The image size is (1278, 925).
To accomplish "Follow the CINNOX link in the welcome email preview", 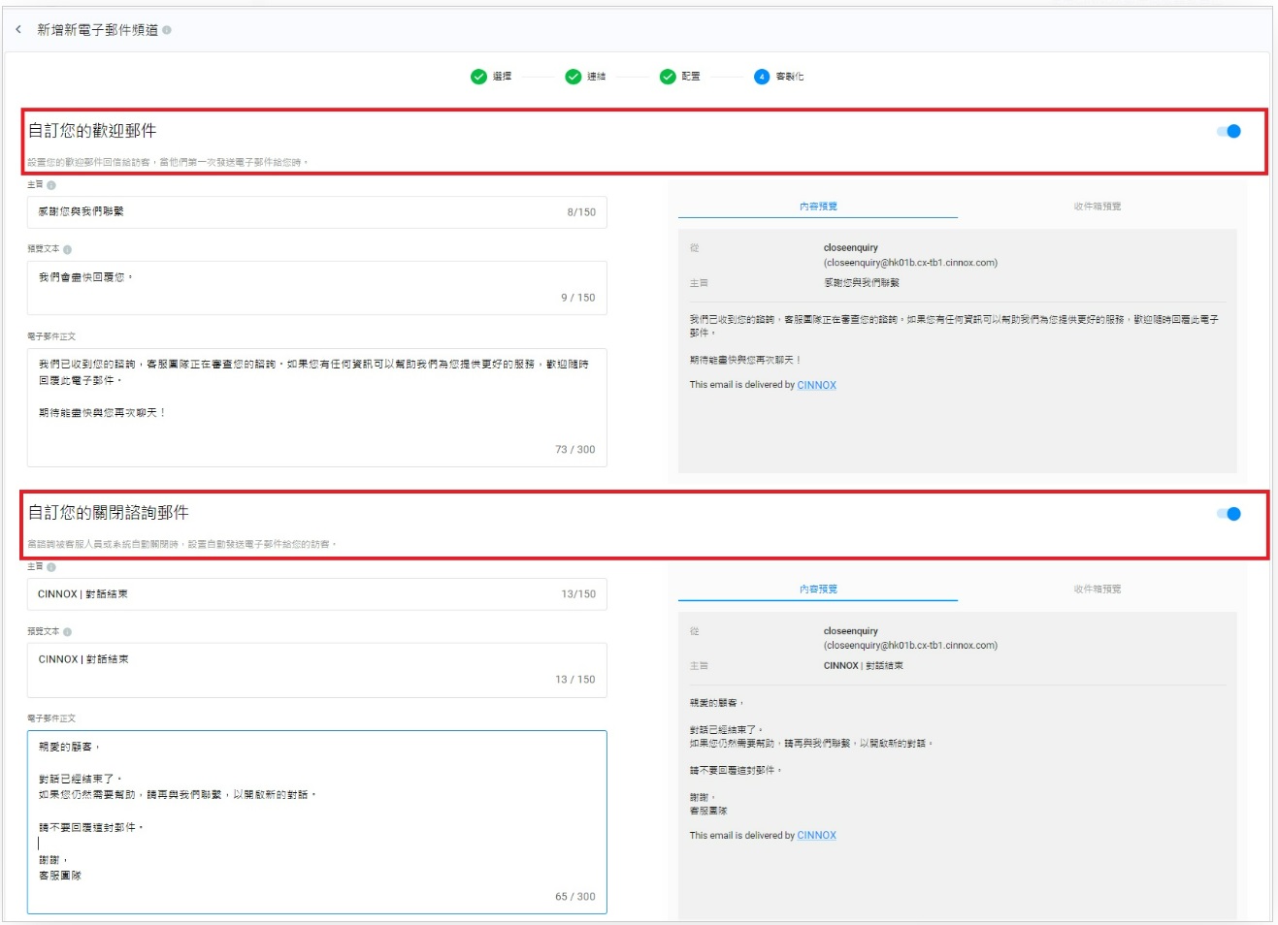I will (817, 385).
